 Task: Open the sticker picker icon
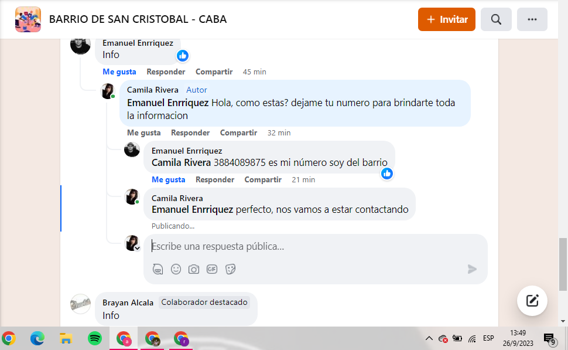[x=230, y=269]
